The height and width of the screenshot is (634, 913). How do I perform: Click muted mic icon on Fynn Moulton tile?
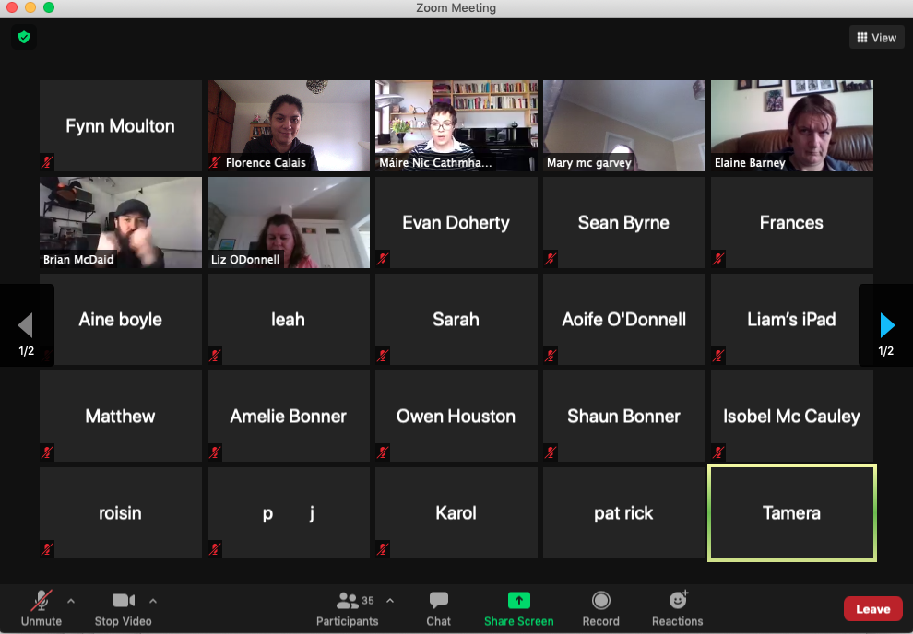point(47,162)
